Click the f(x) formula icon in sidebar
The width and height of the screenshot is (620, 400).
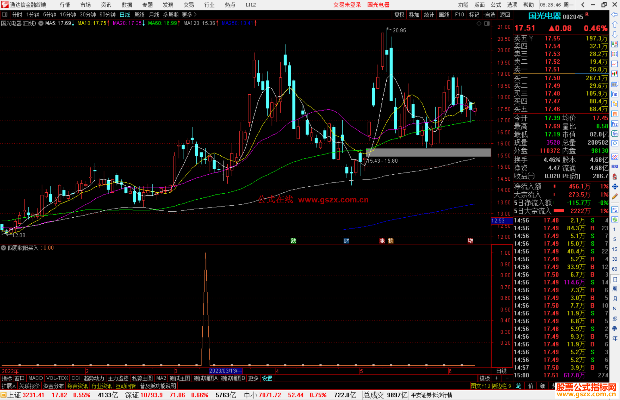click(x=615, y=134)
